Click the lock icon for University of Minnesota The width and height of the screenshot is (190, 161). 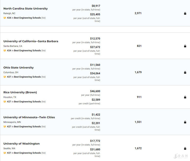[x=185, y=122]
